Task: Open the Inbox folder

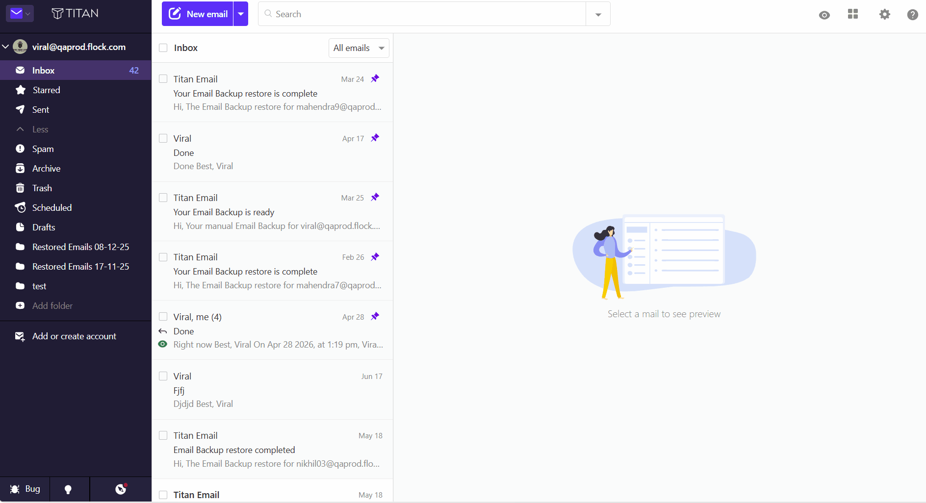Action: pyautogui.click(x=76, y=70)
